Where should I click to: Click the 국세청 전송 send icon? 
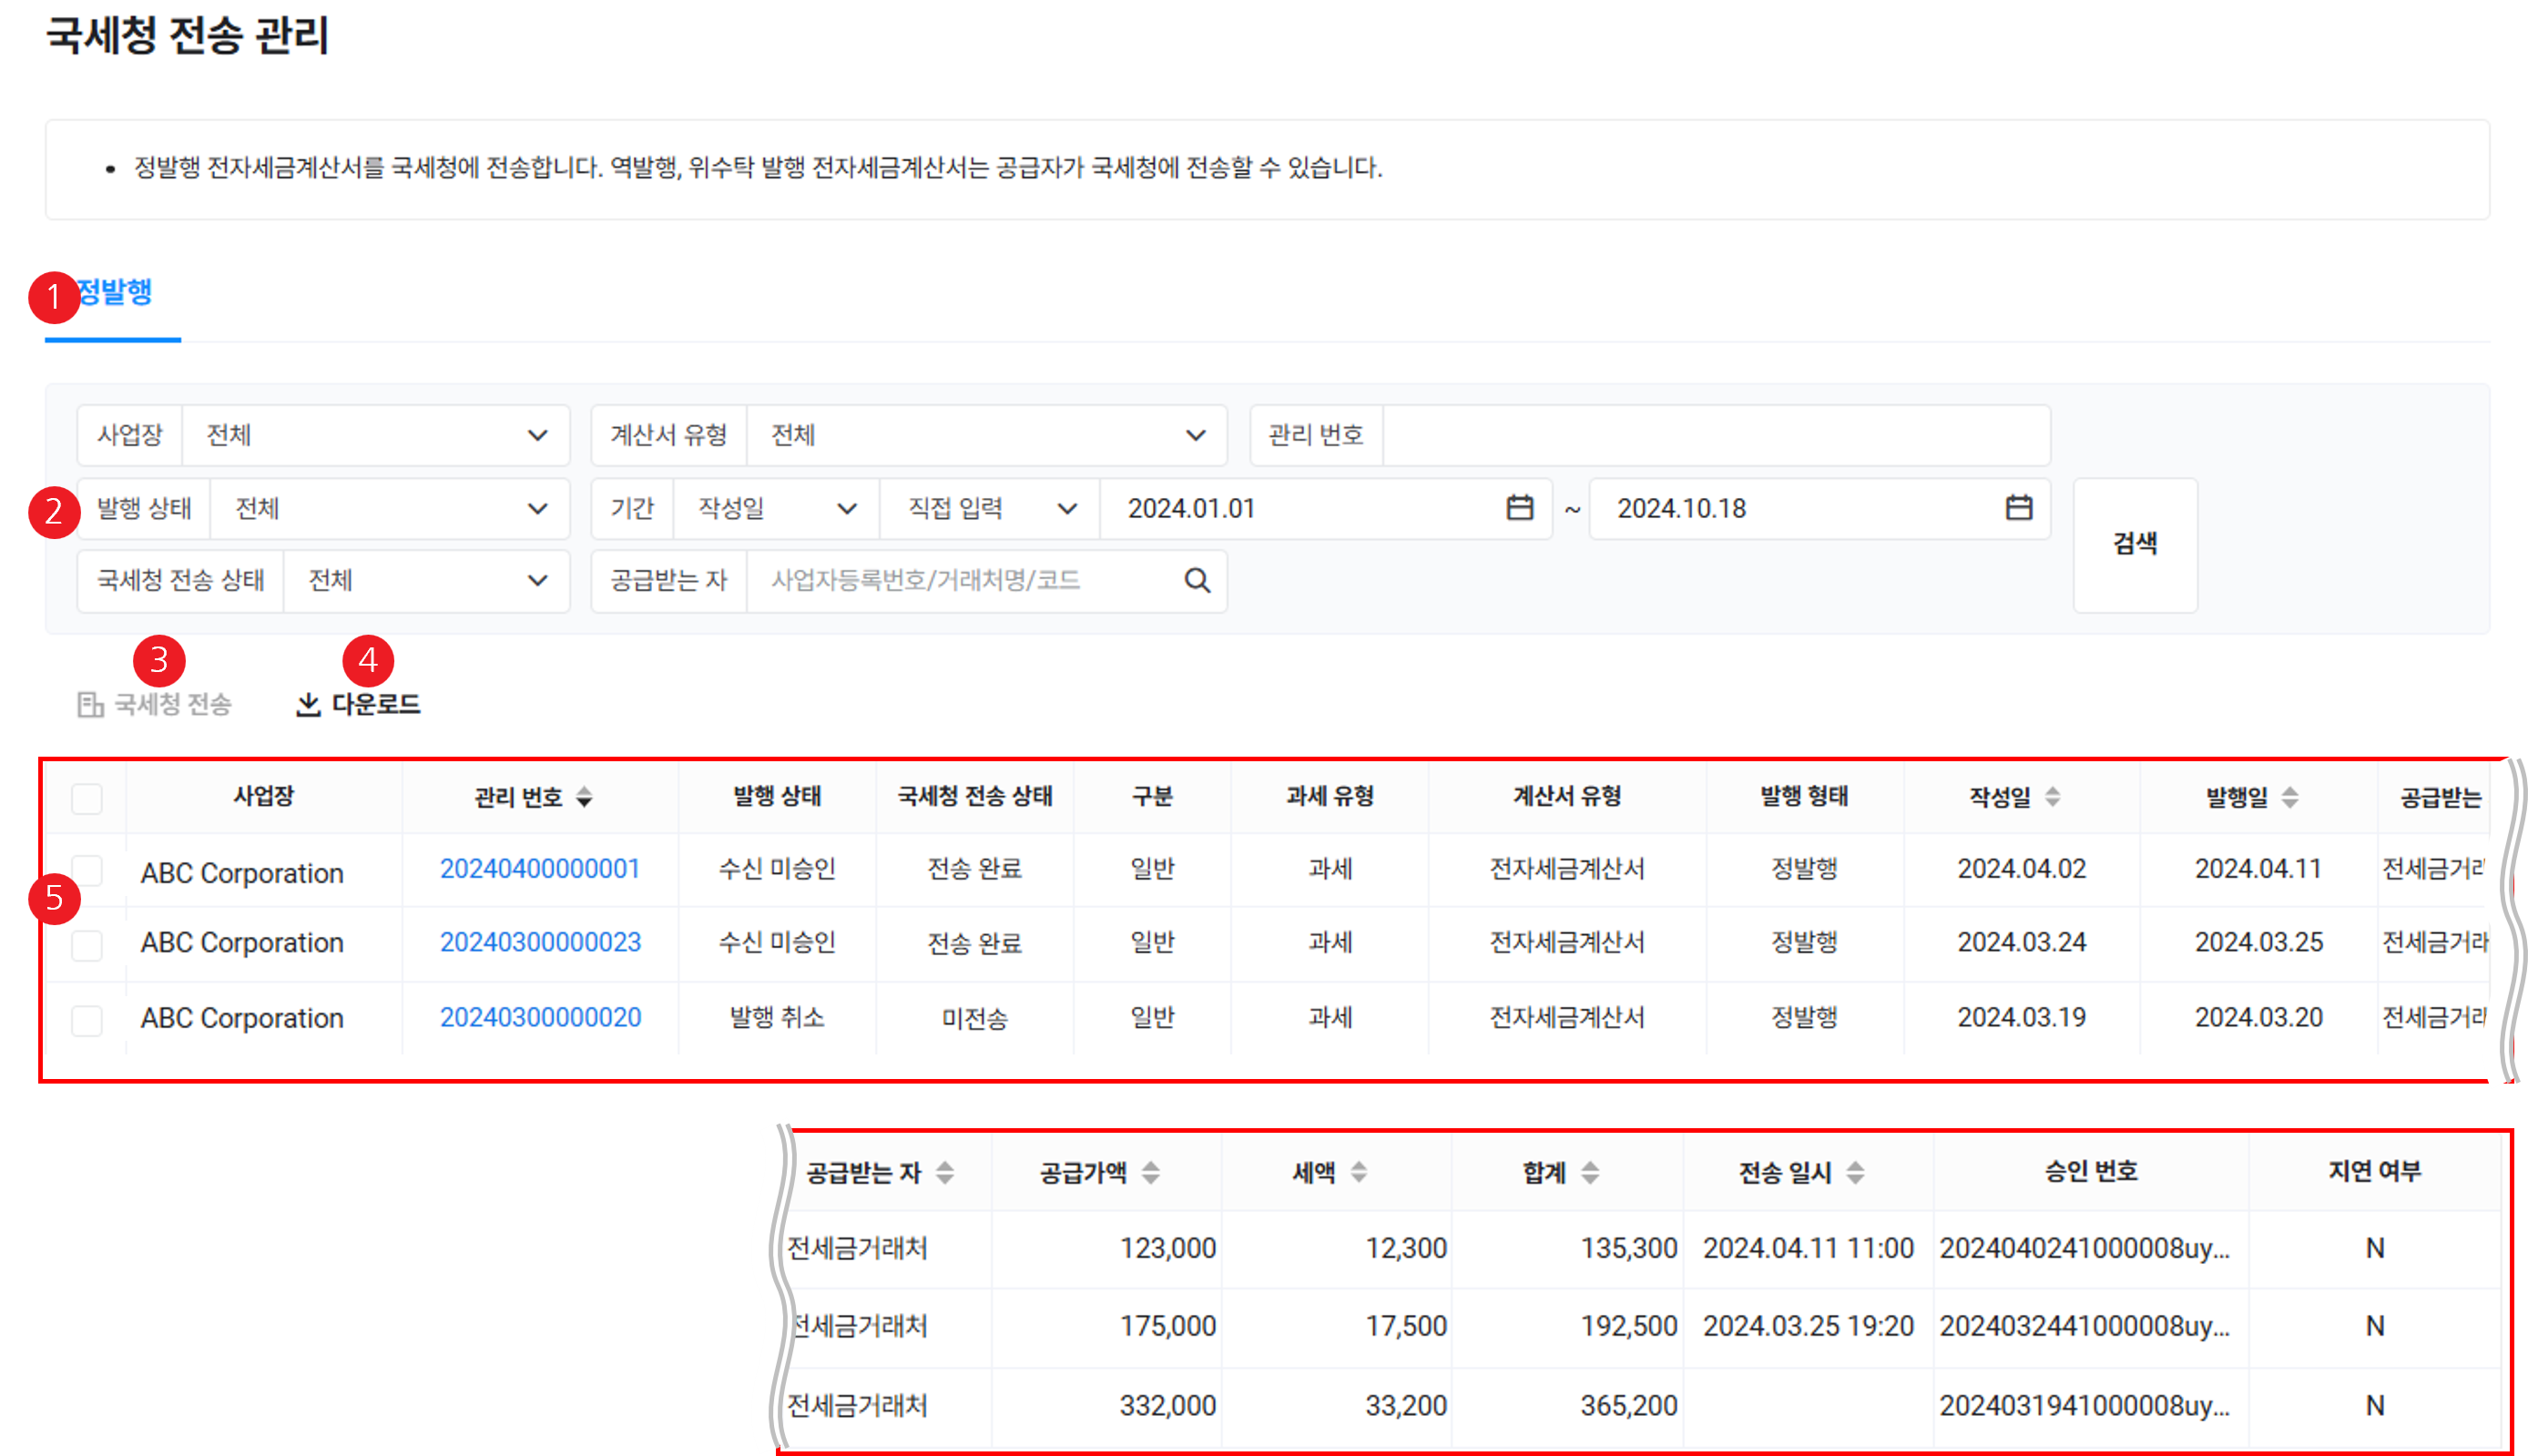pyautogui.click(x=90, y=705)
